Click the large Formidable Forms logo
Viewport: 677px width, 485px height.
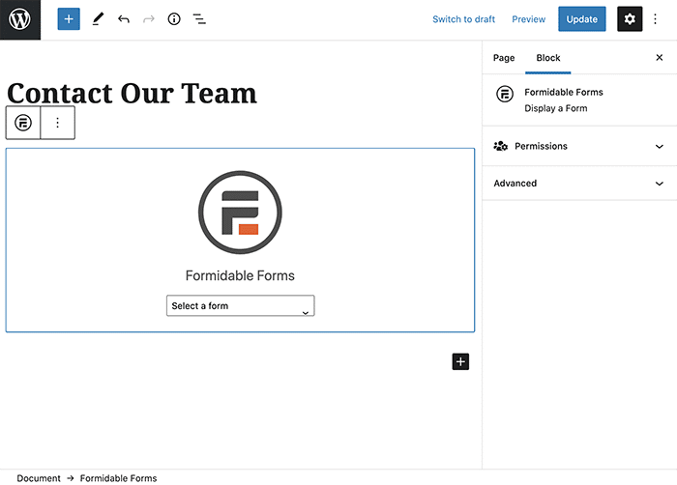click(x=240, y=213)
